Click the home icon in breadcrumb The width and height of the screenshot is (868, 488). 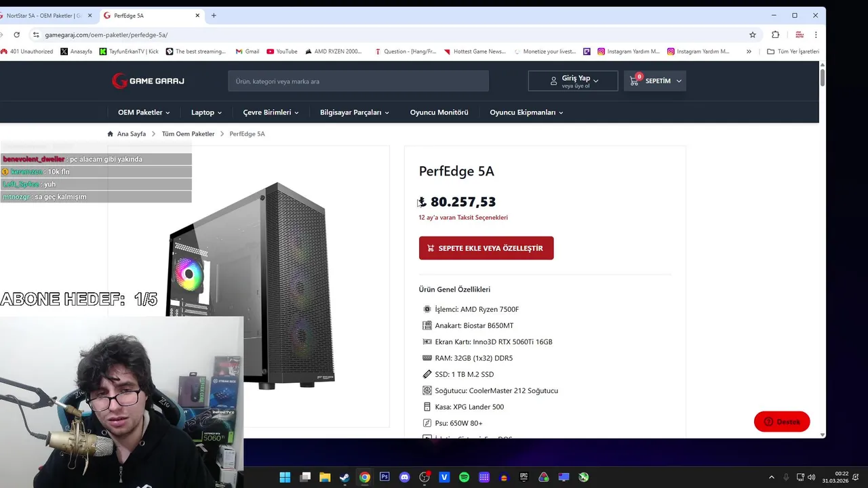[x=111, y=134]
